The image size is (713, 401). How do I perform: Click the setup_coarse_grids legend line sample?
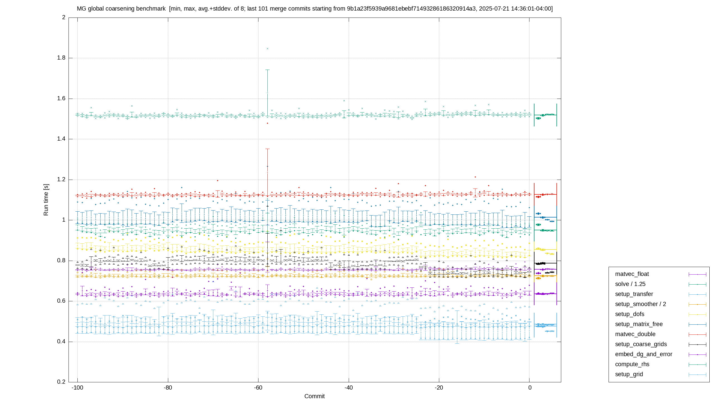pos(697,344)
